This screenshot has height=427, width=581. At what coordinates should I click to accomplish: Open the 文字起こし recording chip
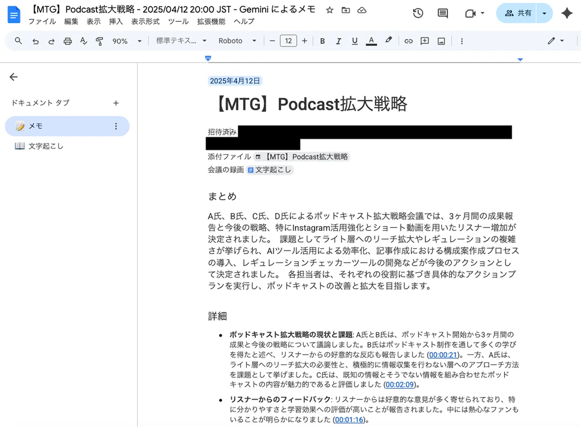[x=270, y=170]
